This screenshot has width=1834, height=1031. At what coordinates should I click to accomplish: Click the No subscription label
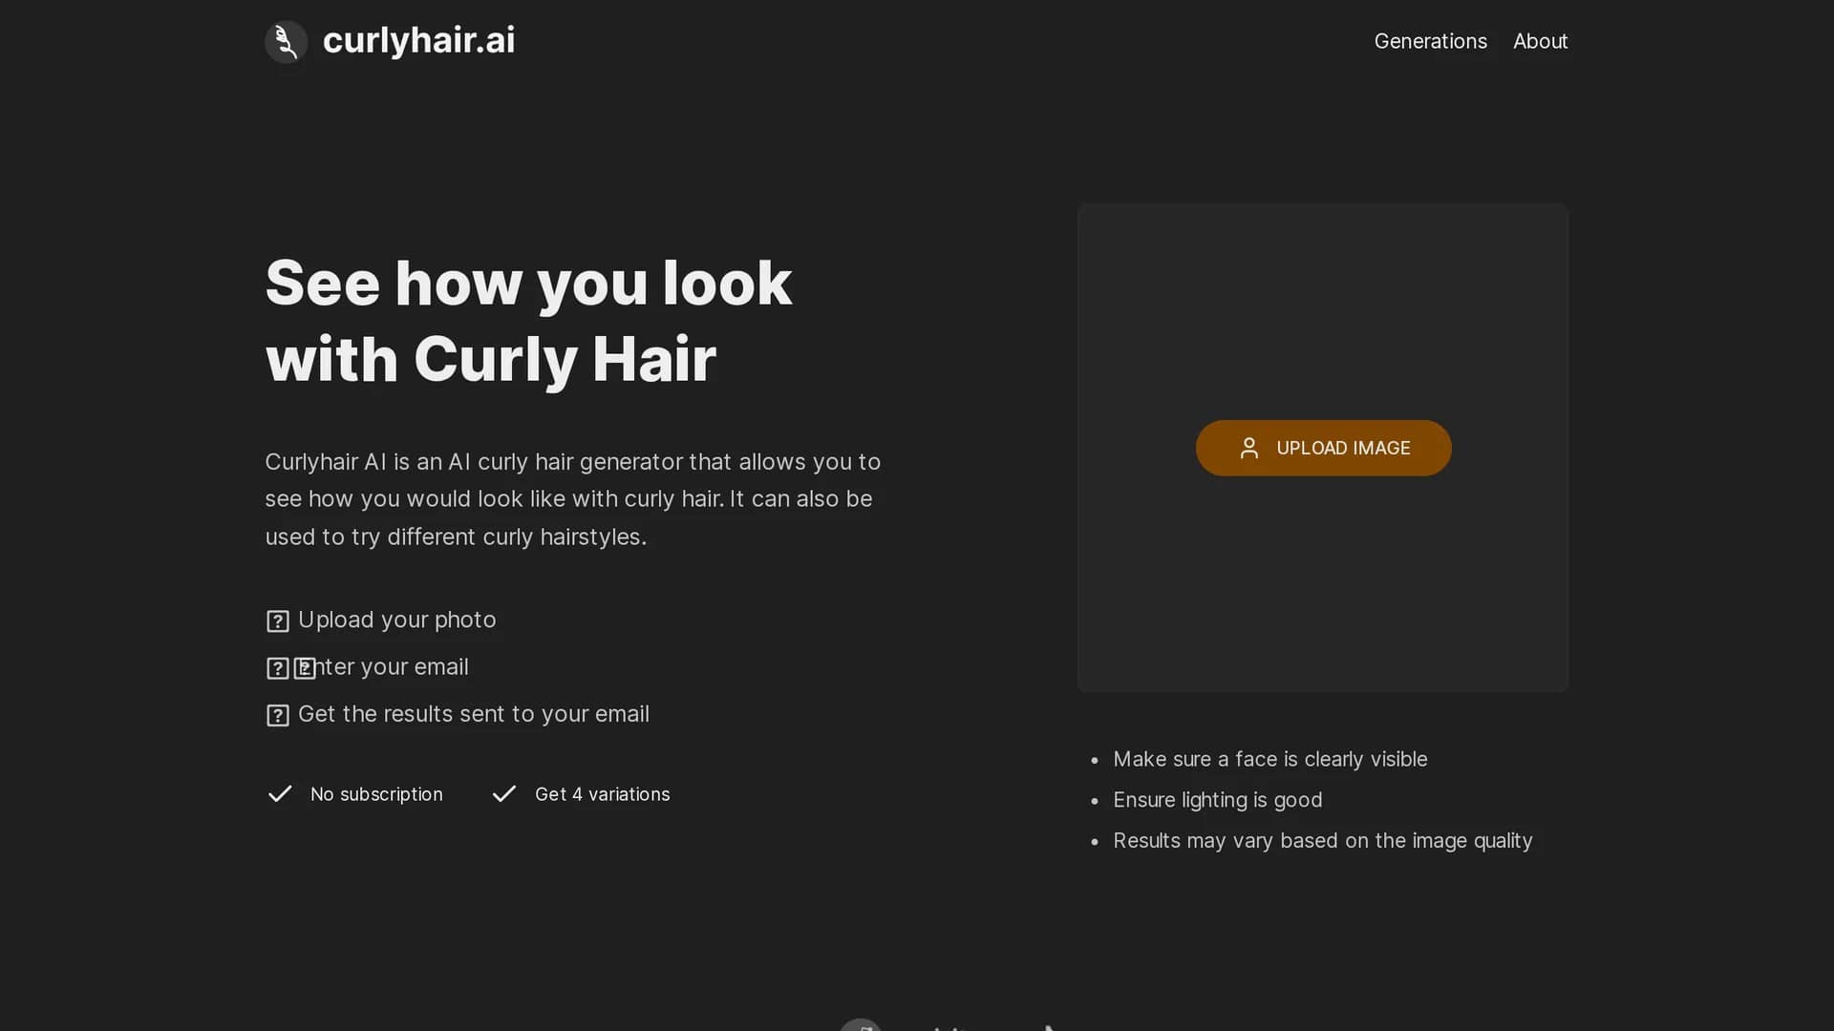click(x=376, y=794)
